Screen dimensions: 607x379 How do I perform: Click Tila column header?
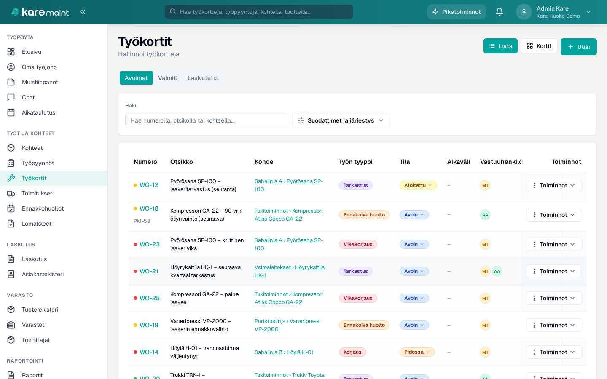click(x=405, y=162)
